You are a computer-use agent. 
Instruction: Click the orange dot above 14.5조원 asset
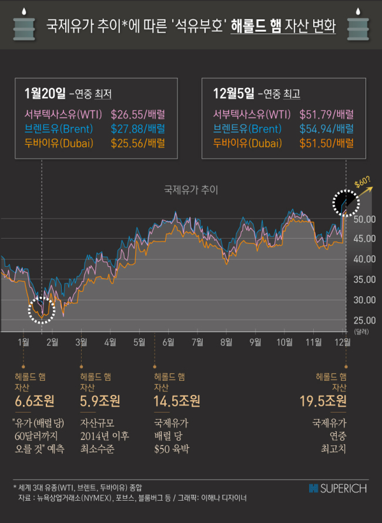click(x=155, y=367)
